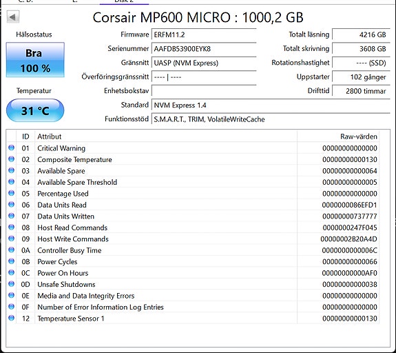Click status dot for Number of Error Information Log Entries
Image resolution: width=396 pixels, height=353 pixels.
pyautogui.click(x=12, y=307)
